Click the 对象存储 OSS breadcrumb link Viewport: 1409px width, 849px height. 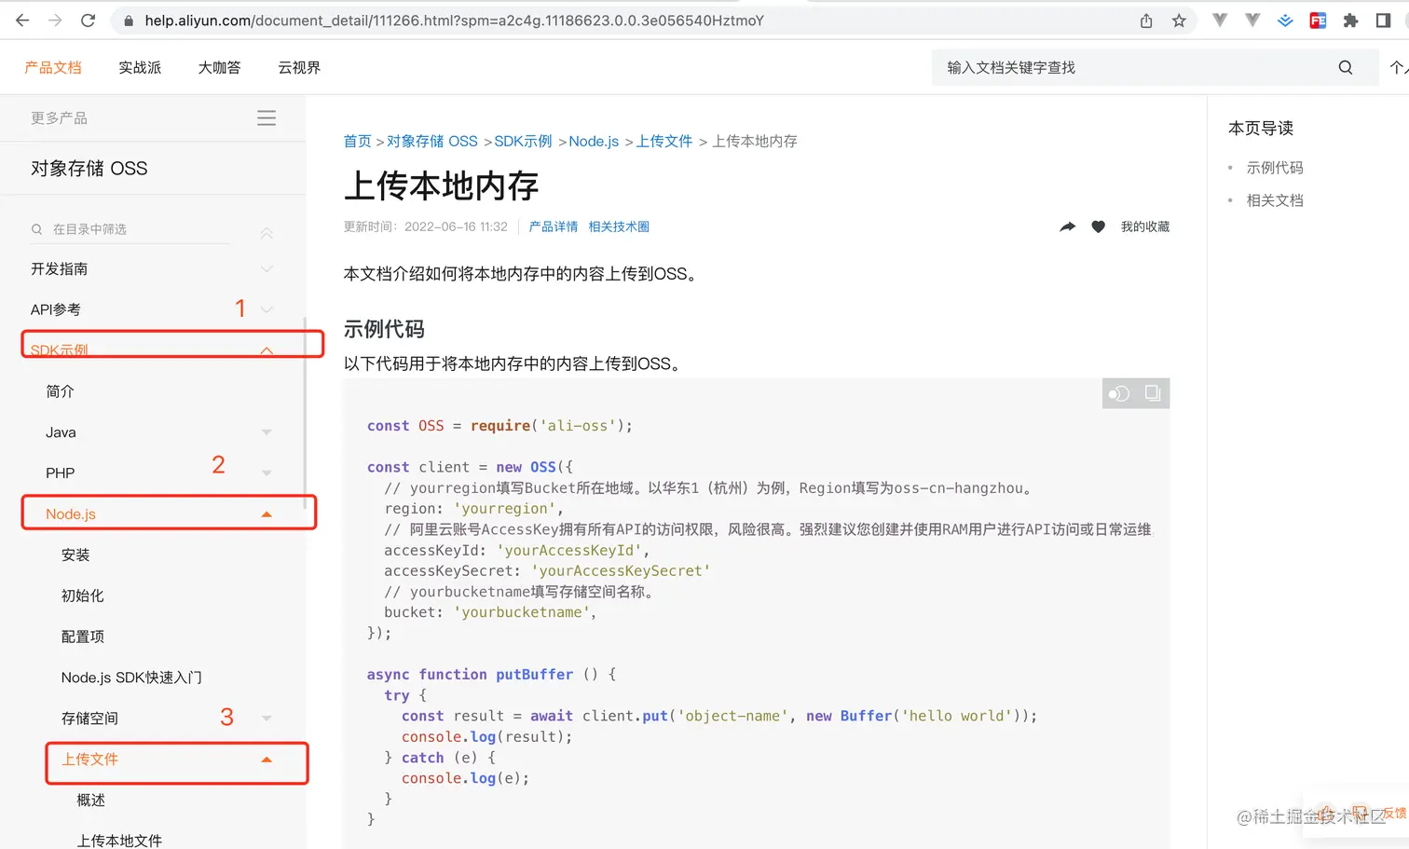tap(432, 141)
